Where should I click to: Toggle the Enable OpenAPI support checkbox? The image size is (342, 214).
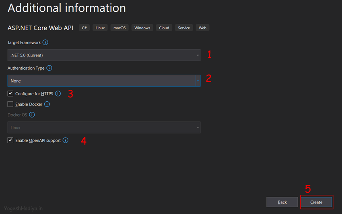coord(10,141)
